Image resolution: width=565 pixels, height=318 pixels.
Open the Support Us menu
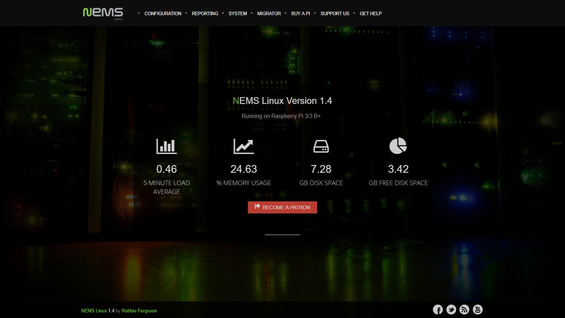(335, 14)
